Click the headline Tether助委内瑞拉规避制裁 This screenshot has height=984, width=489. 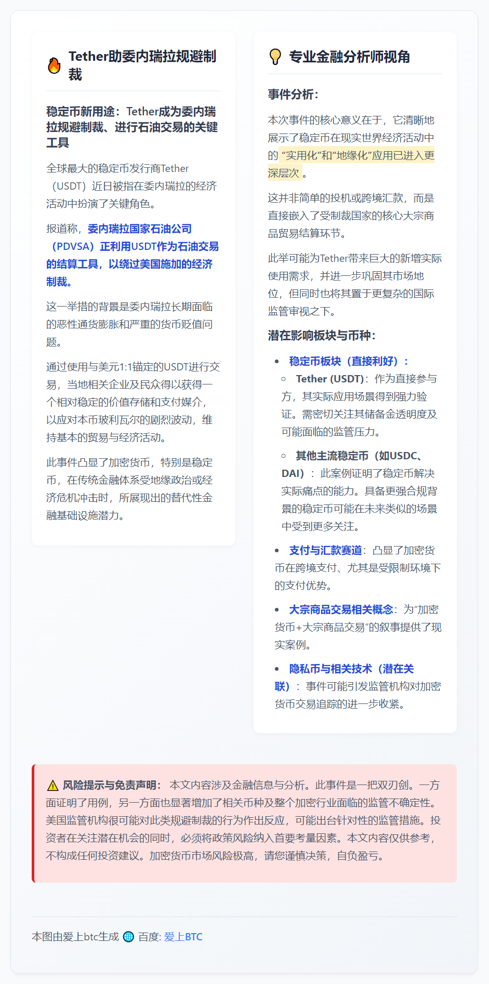click(x=142, y=65)
